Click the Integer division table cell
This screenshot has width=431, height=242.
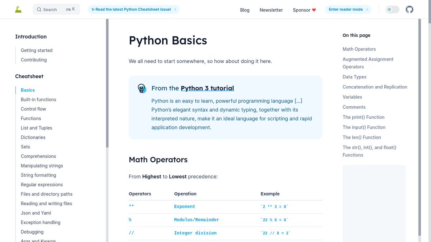point(195,233)
